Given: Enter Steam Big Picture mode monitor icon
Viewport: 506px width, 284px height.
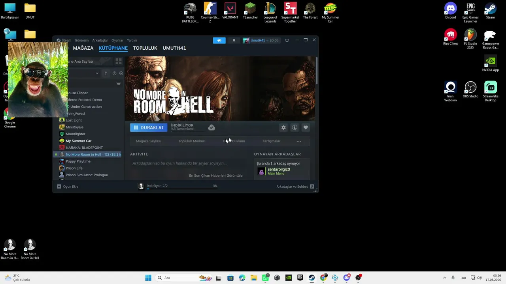Looking at the screenshot, I should [x=287, y=40].
